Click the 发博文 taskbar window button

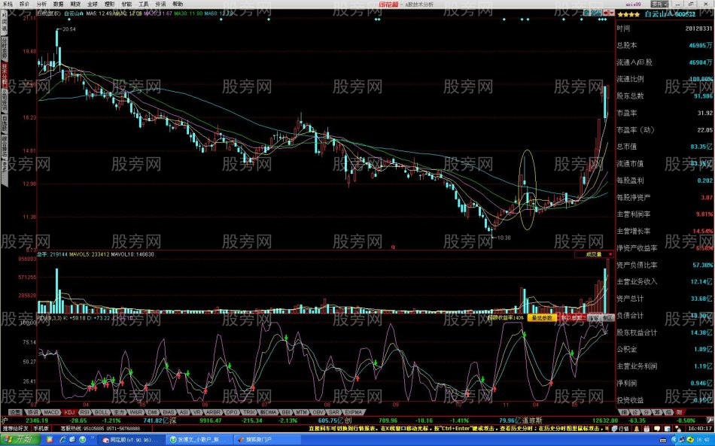[199, 440]
